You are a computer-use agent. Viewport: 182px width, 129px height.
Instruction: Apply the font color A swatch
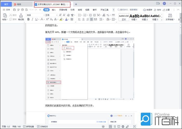coord(66,19)
